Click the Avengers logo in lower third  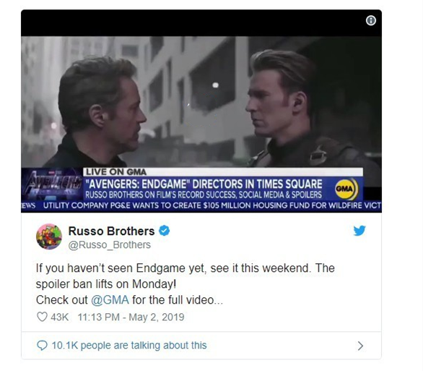tap(52, 184)
